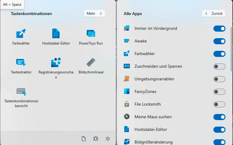Click the Bildgrößenänderung icon

pyautogui.click(x=127, y=142)
